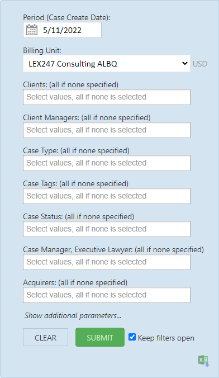
Task: Show additional parameters link
Action: (73, 315)
